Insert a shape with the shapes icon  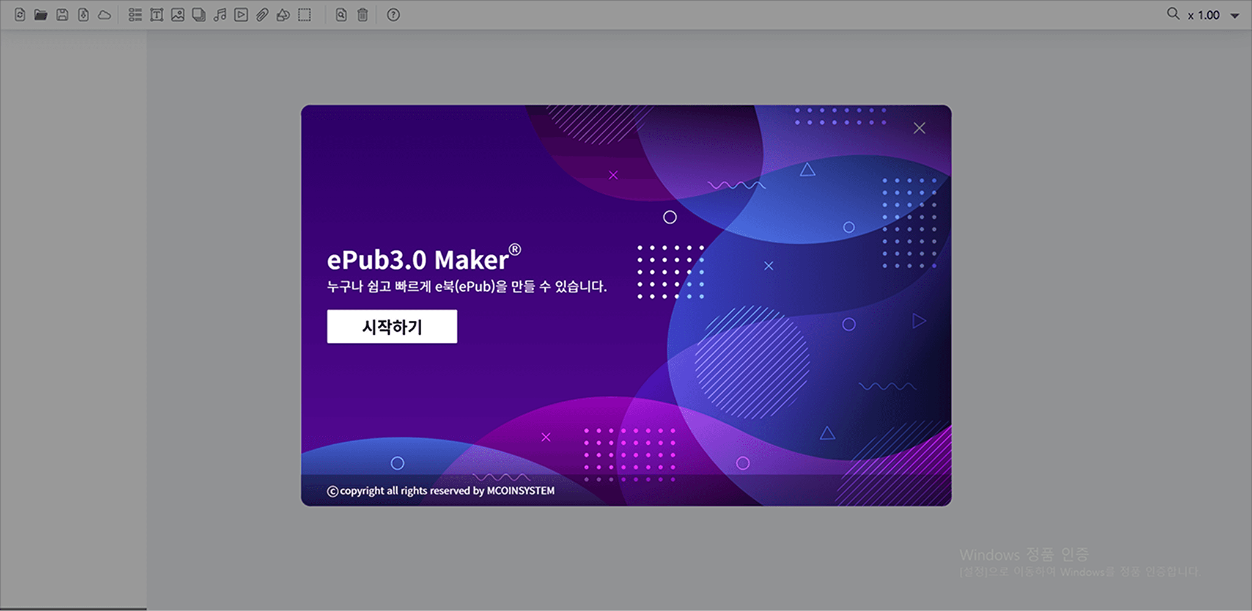[283, 15]
